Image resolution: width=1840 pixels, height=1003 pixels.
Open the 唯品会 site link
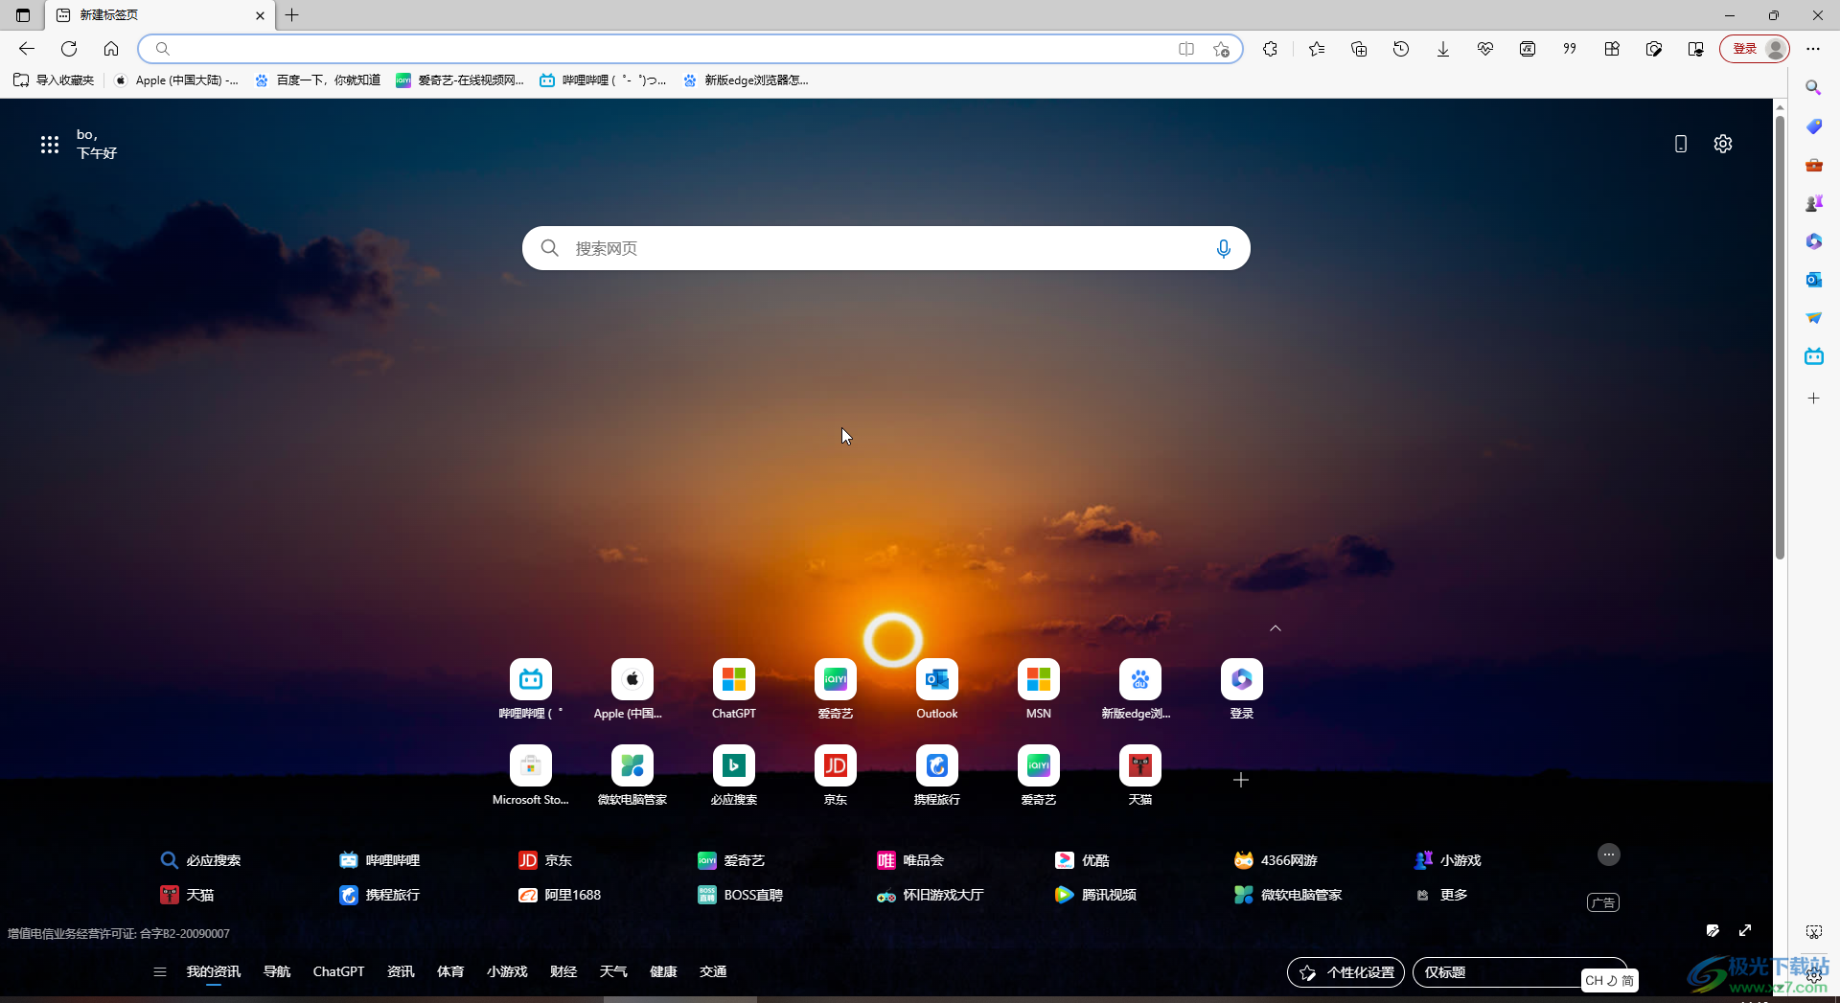pos(910,860)
